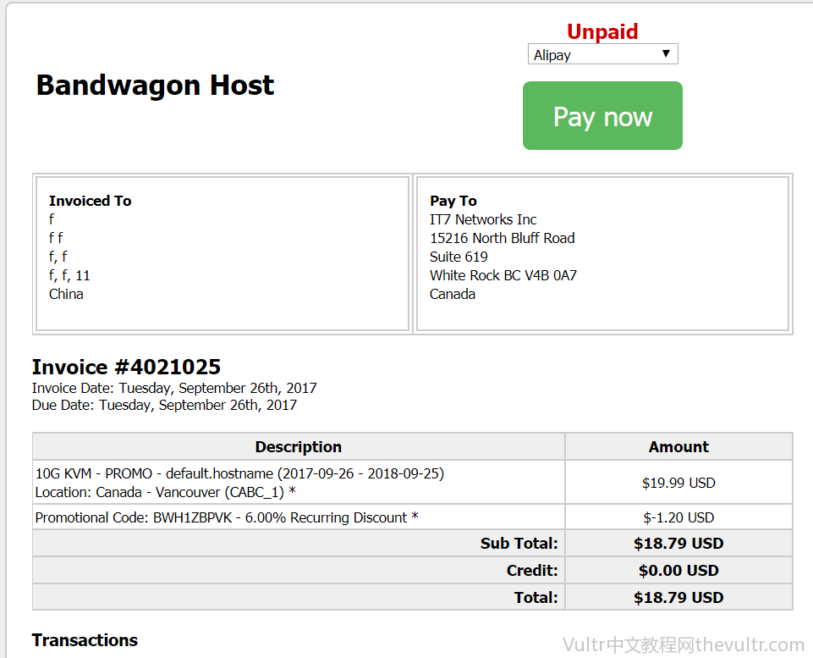This screenshot has height=658, width=813.
Task: Click the Bandwagon Host title
Action: 155,85
